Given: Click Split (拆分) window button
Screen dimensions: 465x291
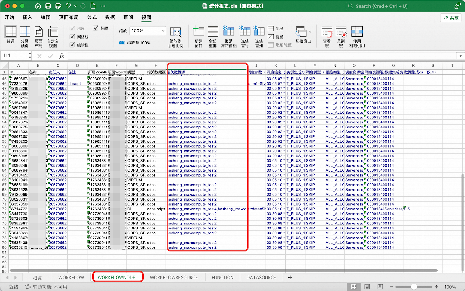Looking at the screenshot, I should point(276,29).
